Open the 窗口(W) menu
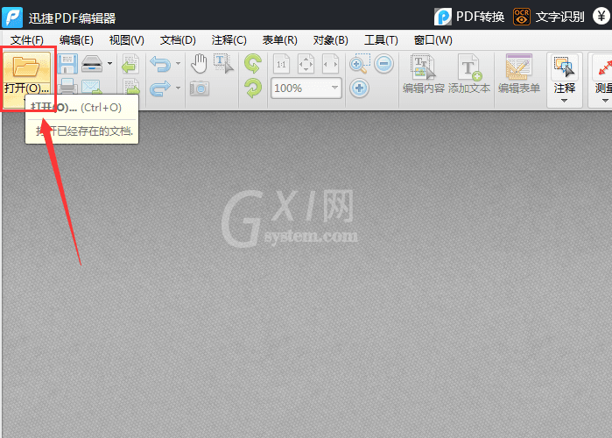Image resolution: width=612 pixels, height=438 pixels. (433, 39)
